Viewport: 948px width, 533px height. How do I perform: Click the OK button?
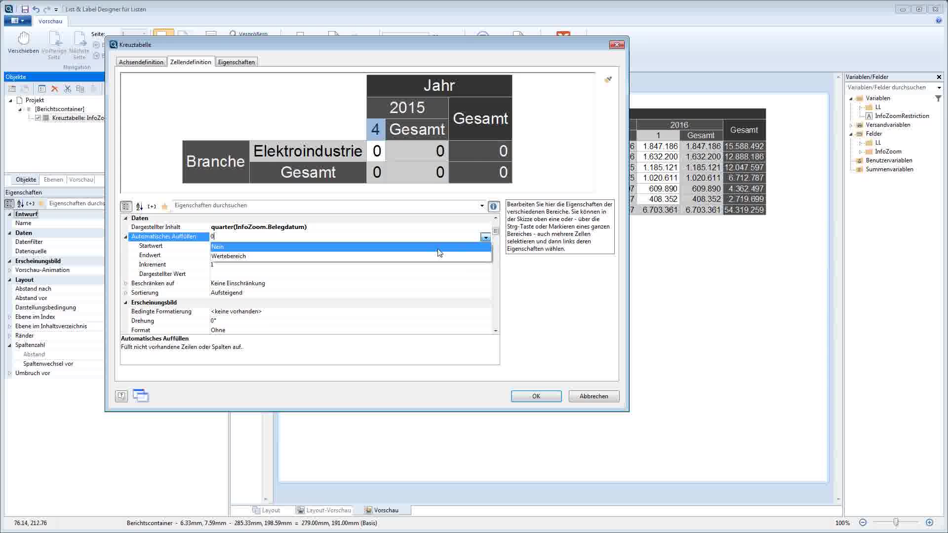click(x=536, y=396)
